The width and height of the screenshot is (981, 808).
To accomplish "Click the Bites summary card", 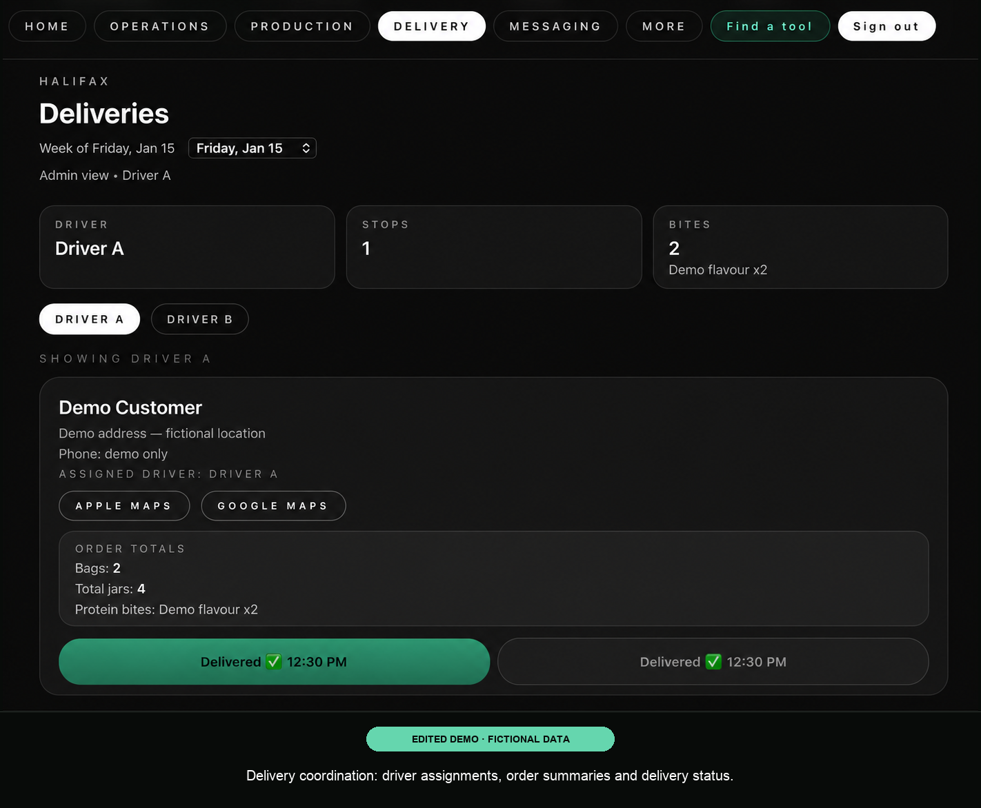I will (800, 247).
